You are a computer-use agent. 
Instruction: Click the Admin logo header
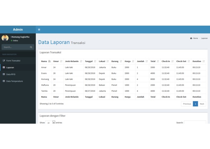tap(18, 30)
